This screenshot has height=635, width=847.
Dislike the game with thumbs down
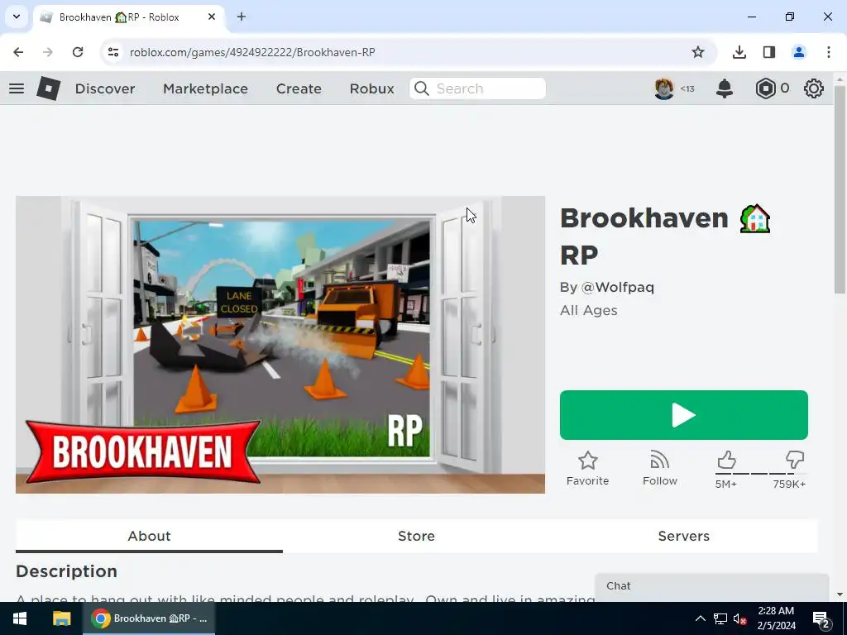795,460
